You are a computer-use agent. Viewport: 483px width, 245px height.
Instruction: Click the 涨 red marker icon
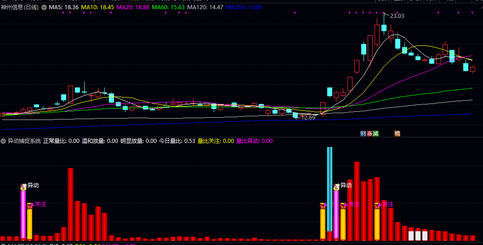[x=369, y=134]
